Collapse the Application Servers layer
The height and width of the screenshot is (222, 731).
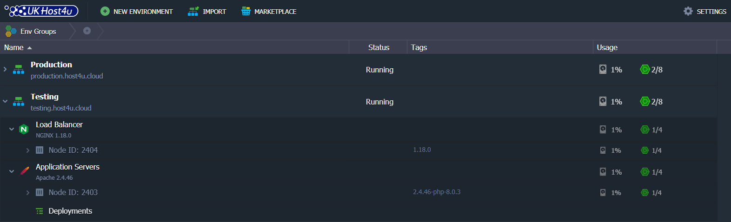(x=12, y=171)
